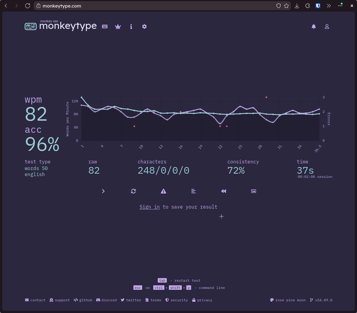This screenshot has width=357, height=313.
Task: Repeat test with the refresh icon
Action: (133, 191)
